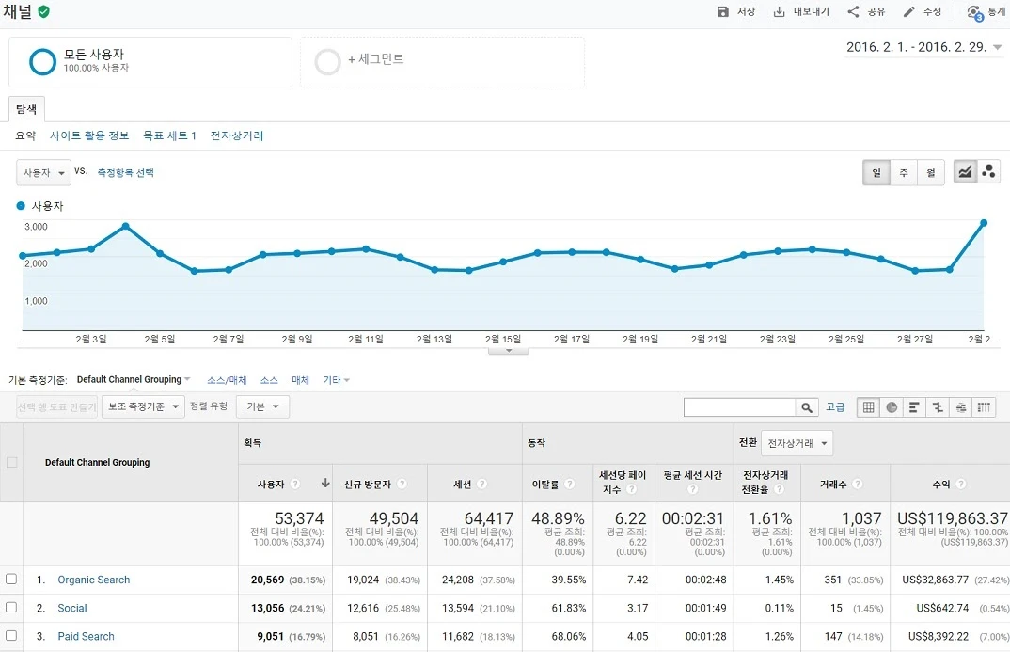
Task: Click into the table search field
Action: click(739, 407)
